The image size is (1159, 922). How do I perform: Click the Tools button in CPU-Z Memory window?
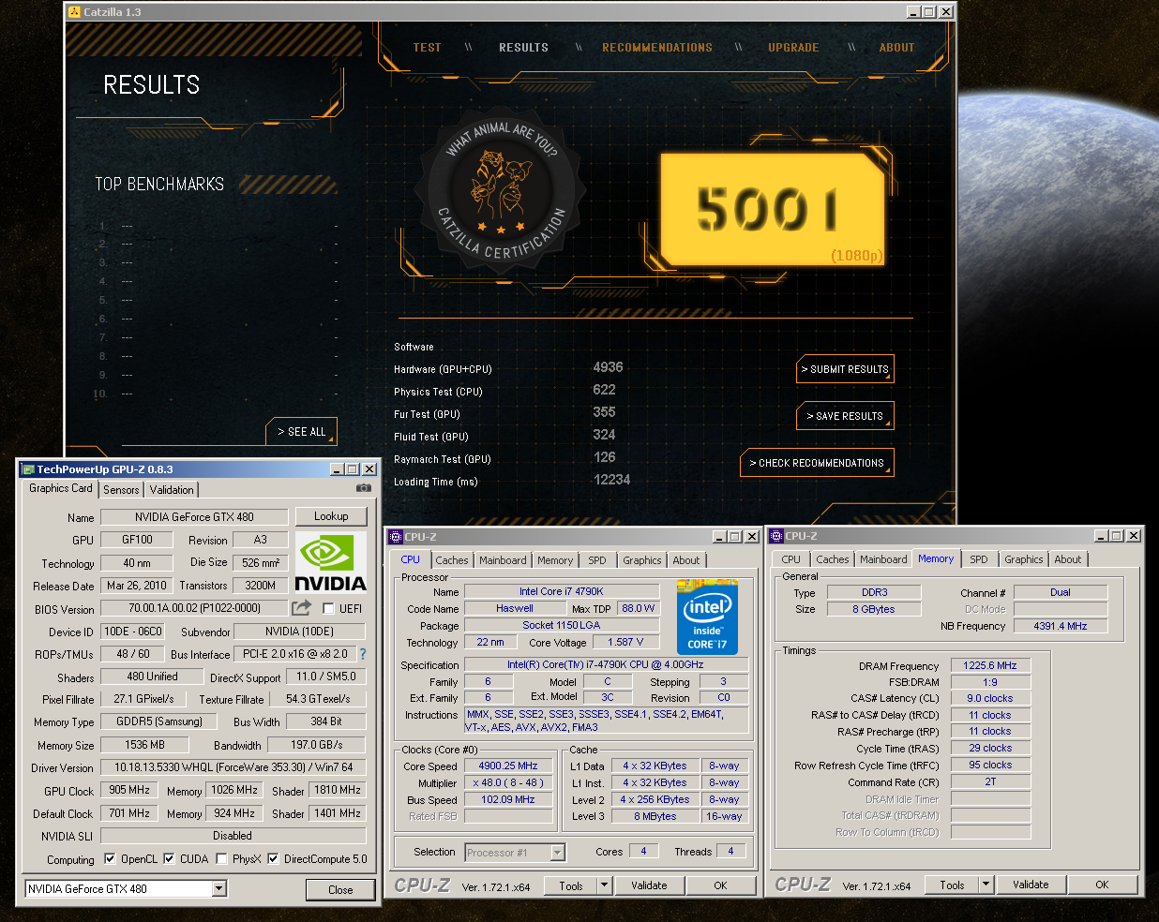click(x=952, y=885)
